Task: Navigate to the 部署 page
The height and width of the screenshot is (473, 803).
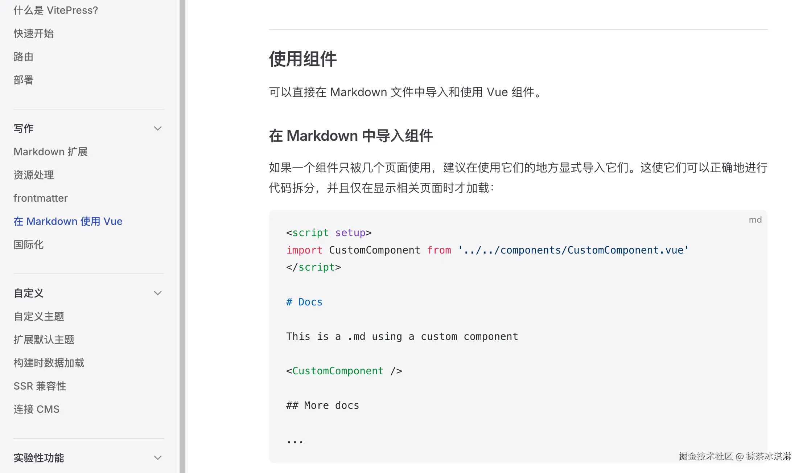Action: [23, 80]
